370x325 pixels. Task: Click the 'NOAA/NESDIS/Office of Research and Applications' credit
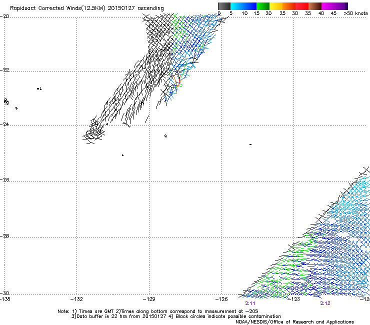tap(294, 321)
